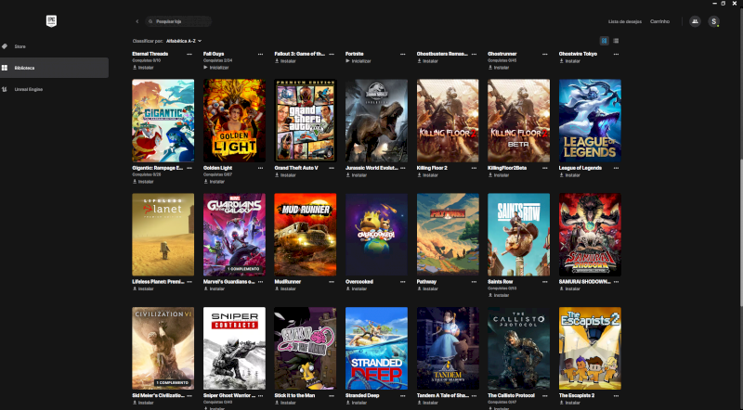Expand the Alfabética A-Z sort dropdown

(x=184, y=41)
